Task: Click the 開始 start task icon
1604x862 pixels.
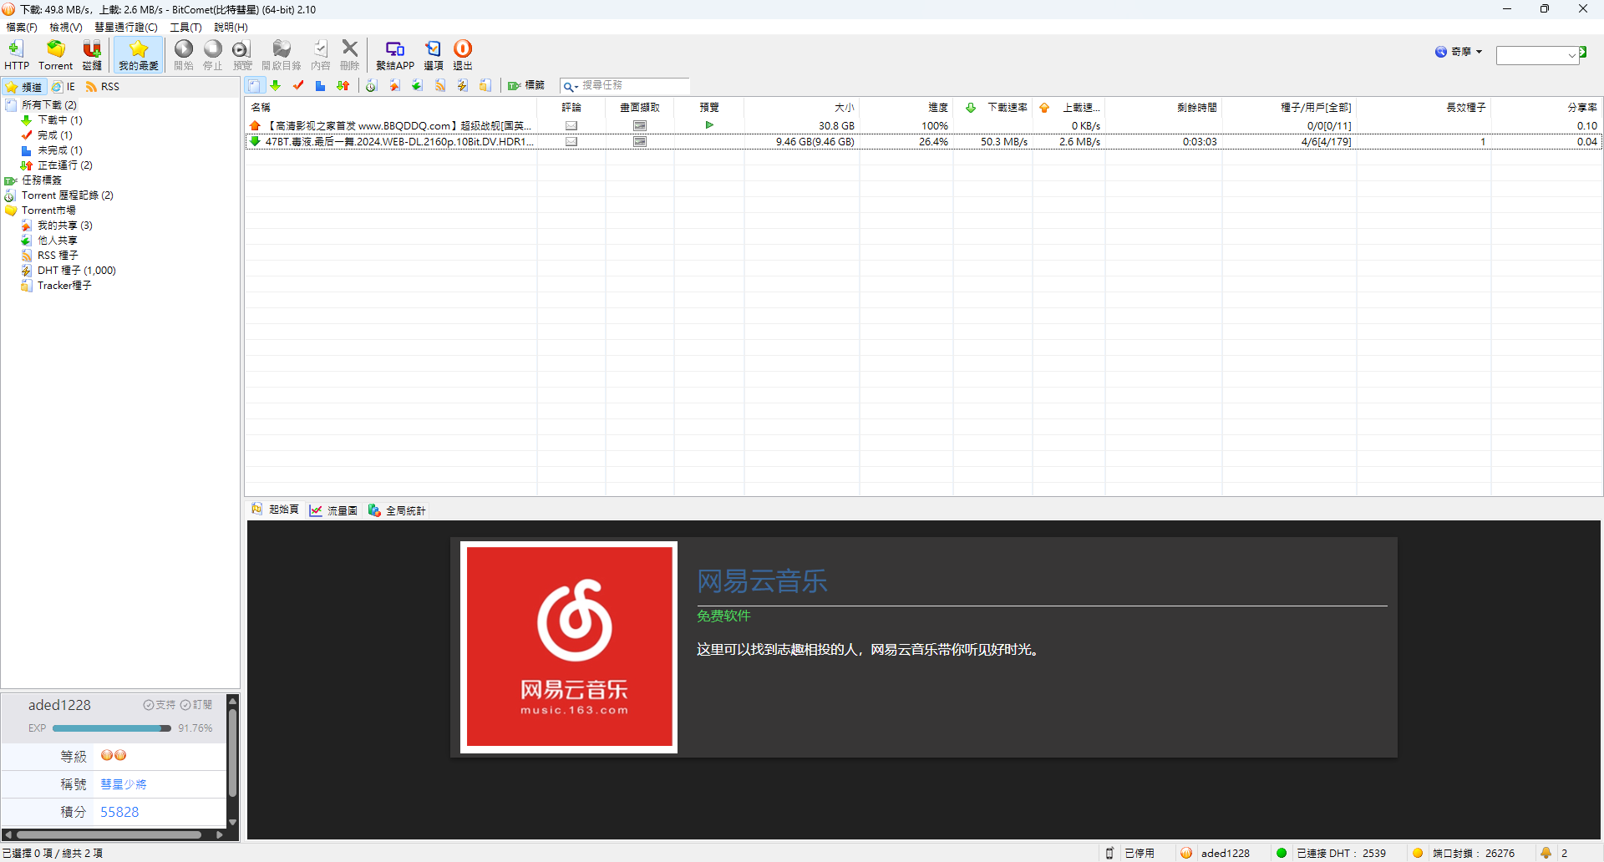Action: (183, 55)
